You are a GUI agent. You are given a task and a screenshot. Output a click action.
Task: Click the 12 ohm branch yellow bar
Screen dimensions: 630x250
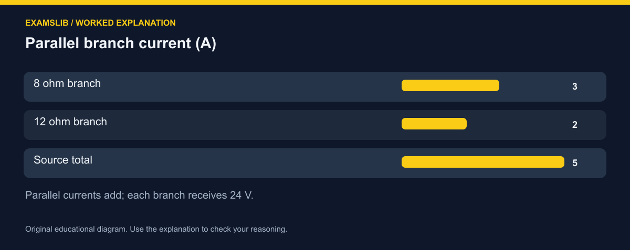pos(434,124)
